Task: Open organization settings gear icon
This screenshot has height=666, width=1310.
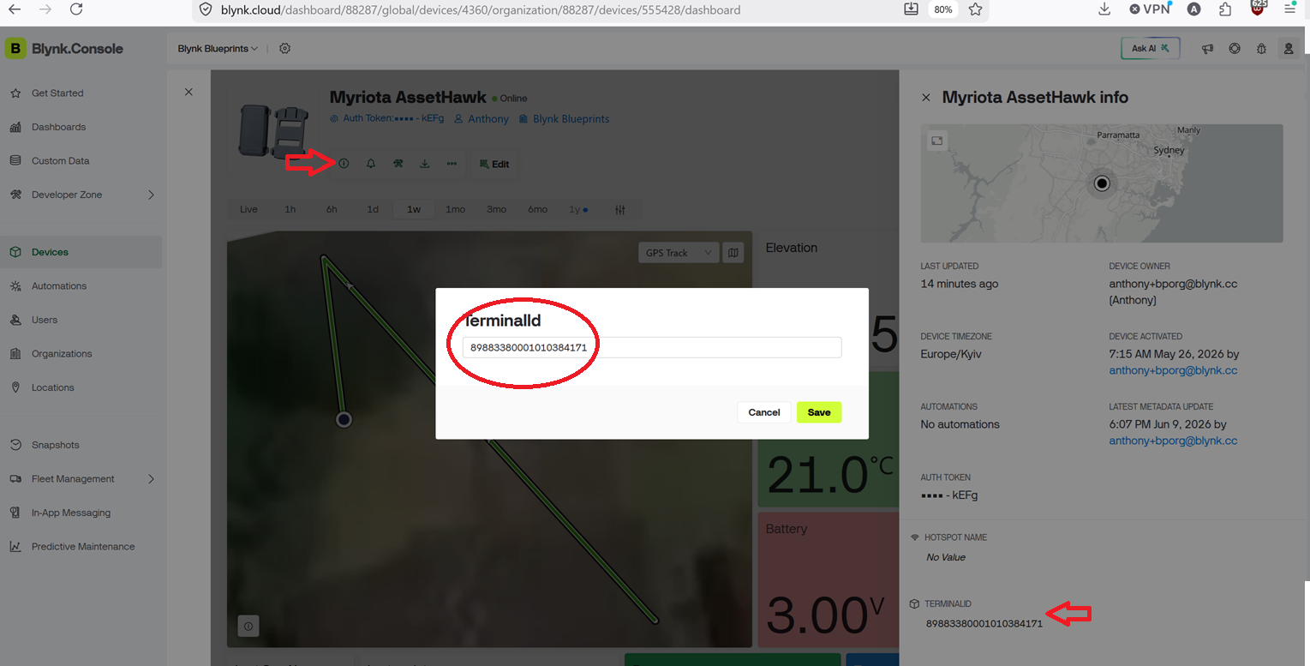Action: (285, 49)
